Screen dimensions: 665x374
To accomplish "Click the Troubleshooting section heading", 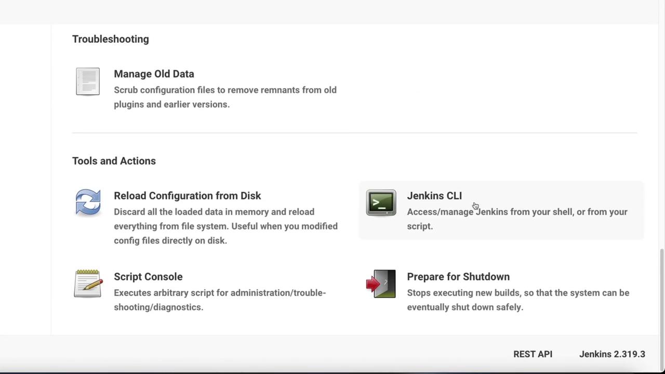I will coord(111,39).
